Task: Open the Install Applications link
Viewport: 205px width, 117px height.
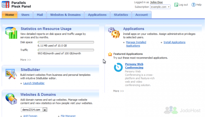Action: (174, 42)
